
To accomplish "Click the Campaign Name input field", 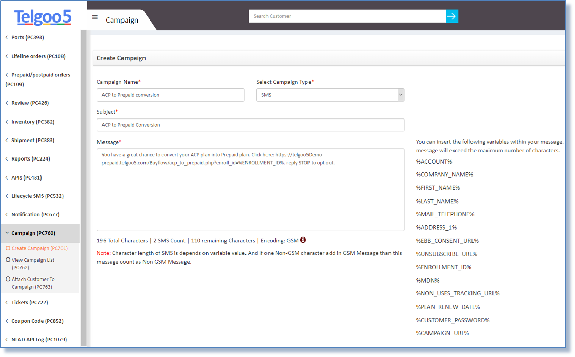I will (x=171, y=95).
